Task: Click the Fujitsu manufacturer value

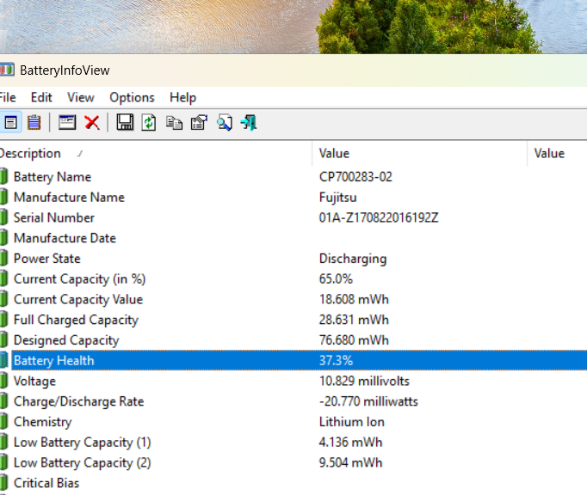Action: 337,198
